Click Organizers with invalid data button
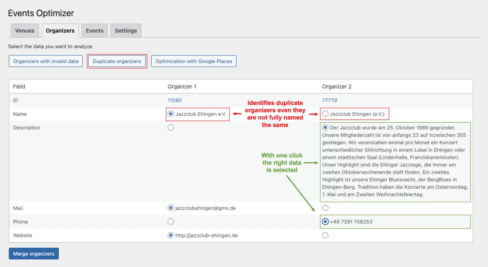Screen dimensions: 488x267 click(46, 61)
